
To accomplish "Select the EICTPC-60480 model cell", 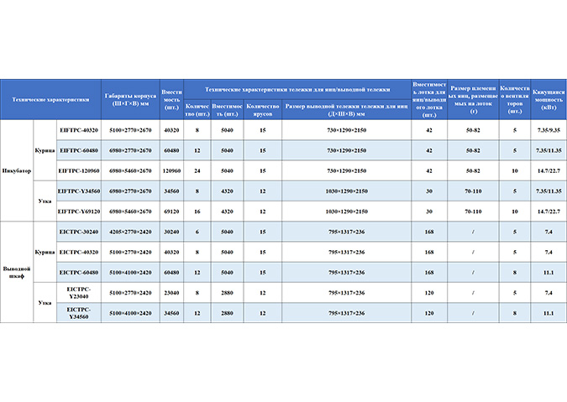I will [x=79, y=272].
